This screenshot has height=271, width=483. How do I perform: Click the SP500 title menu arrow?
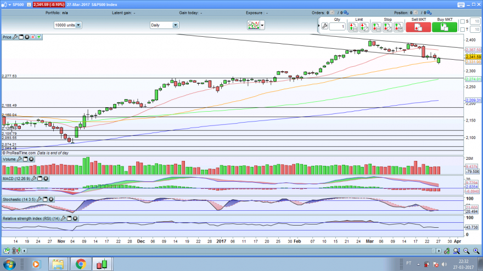[x=9, y=4]
